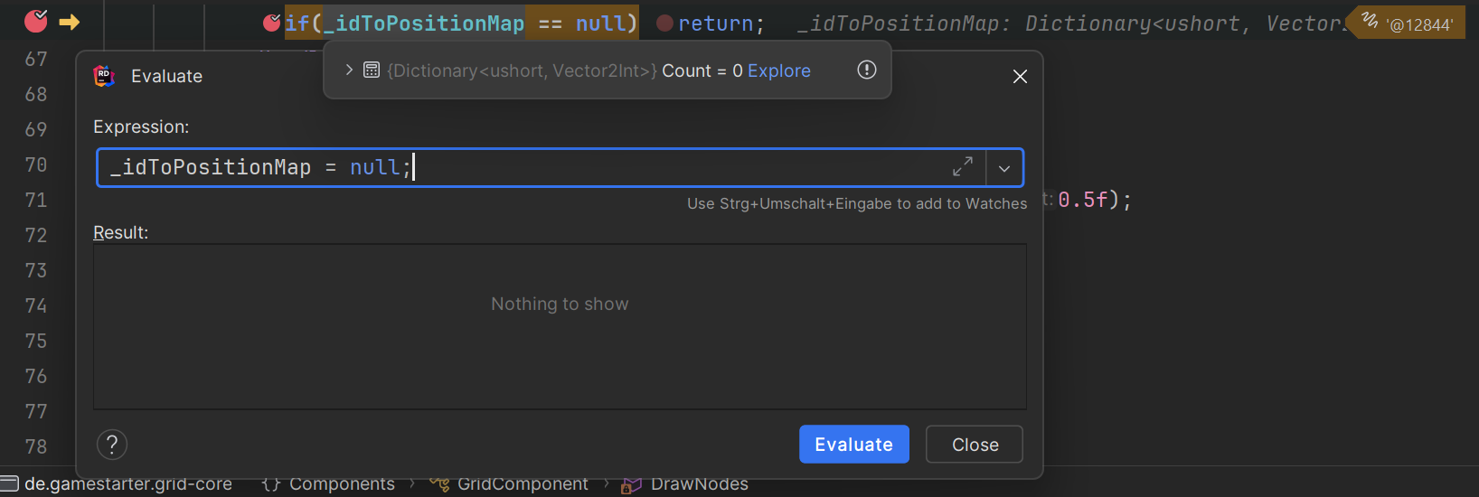1479x497 pixels.
Task: Expand the expression field to multiline
Action: coord(962,167)
